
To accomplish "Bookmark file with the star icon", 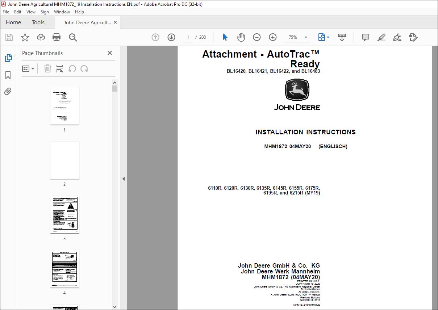I will tap(25, 37).
